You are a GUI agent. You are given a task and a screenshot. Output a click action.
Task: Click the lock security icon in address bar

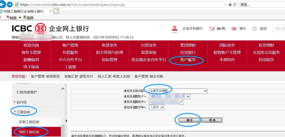point(230,5)
